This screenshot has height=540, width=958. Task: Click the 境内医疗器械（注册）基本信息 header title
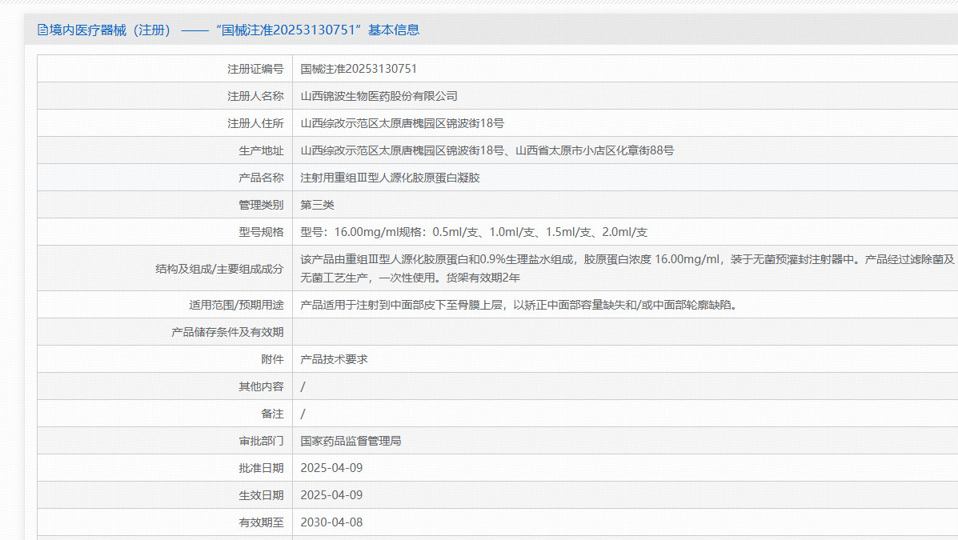point(234,30)
